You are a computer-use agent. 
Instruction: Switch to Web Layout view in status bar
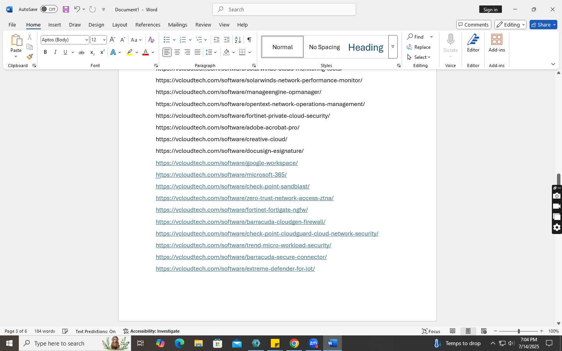484,331
